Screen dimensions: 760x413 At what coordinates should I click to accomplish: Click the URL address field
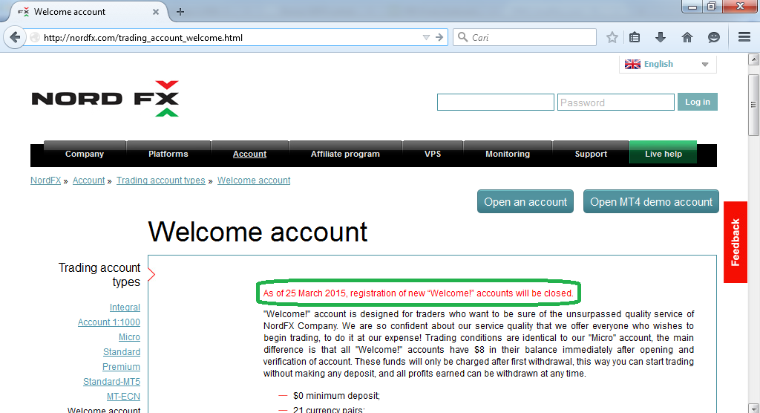230,37
